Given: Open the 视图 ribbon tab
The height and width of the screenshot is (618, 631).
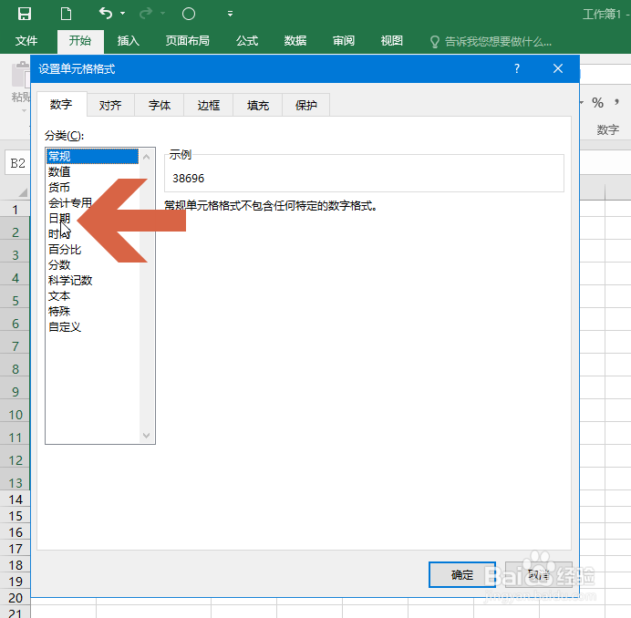Looking at the screenshot, I should 392,41.
